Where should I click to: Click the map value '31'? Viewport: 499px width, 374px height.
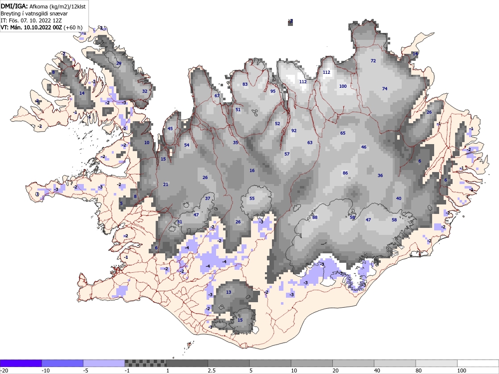click(x=180, y=222)
